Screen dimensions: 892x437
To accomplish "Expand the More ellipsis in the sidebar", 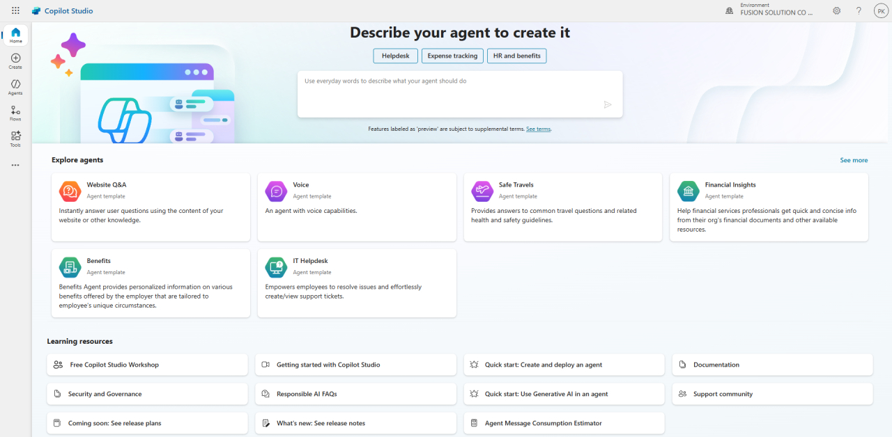I will 15,165.
